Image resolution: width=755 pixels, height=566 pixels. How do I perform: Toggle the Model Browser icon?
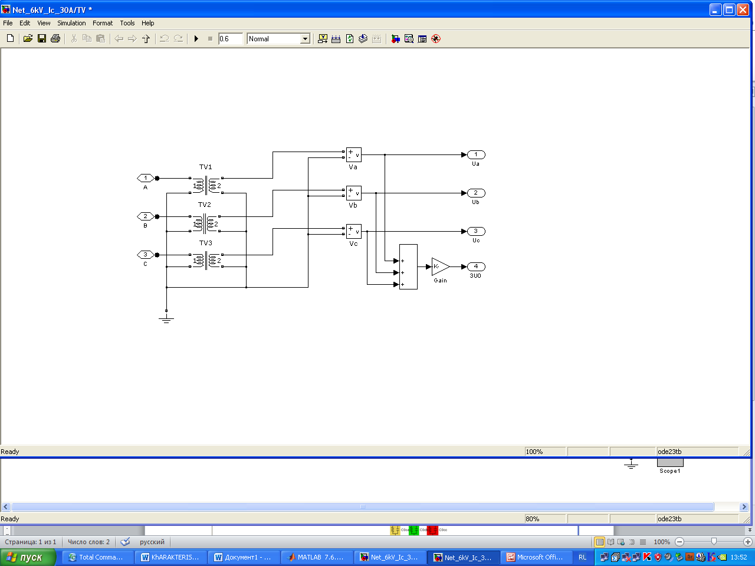click(422, 38)
